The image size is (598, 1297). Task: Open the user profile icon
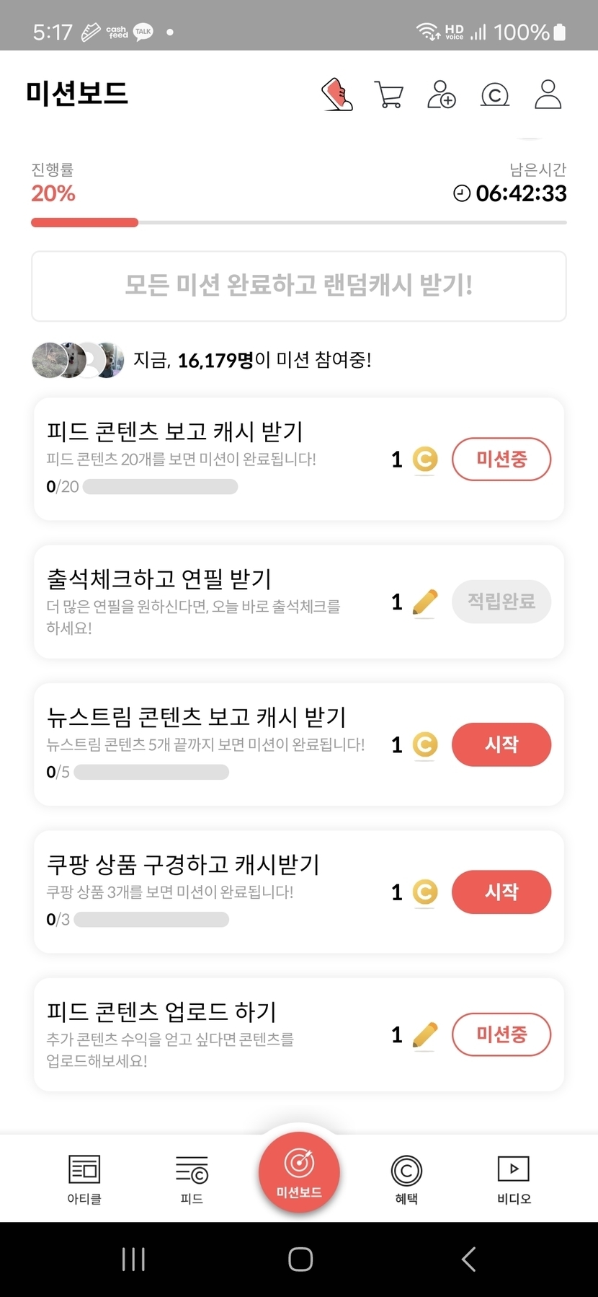(x=548, y=94)
